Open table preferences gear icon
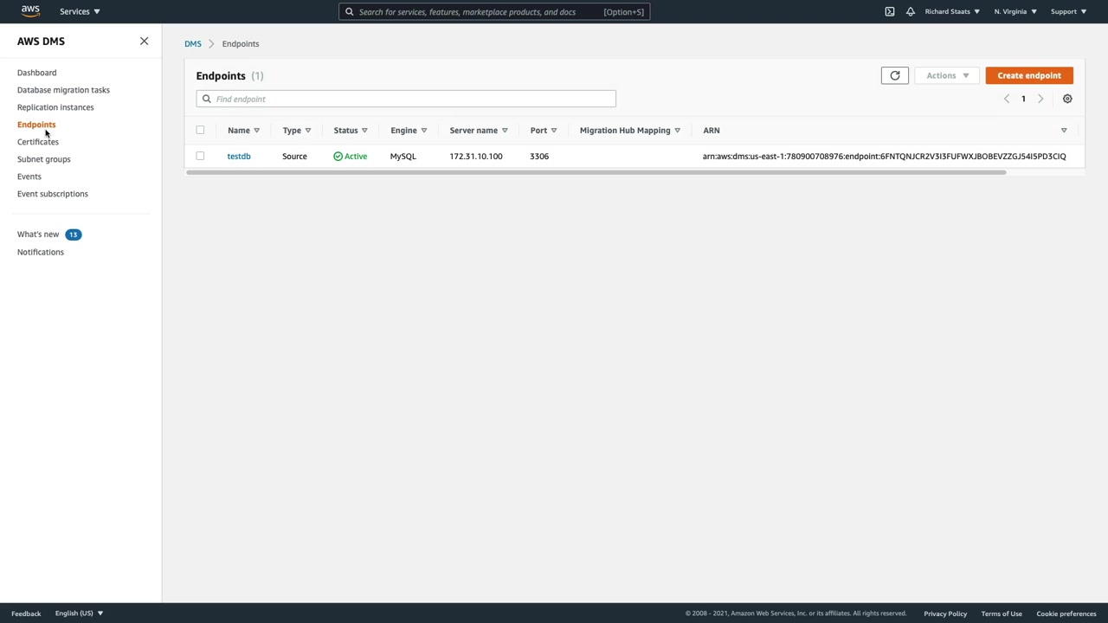 [x=1067, y=99]
